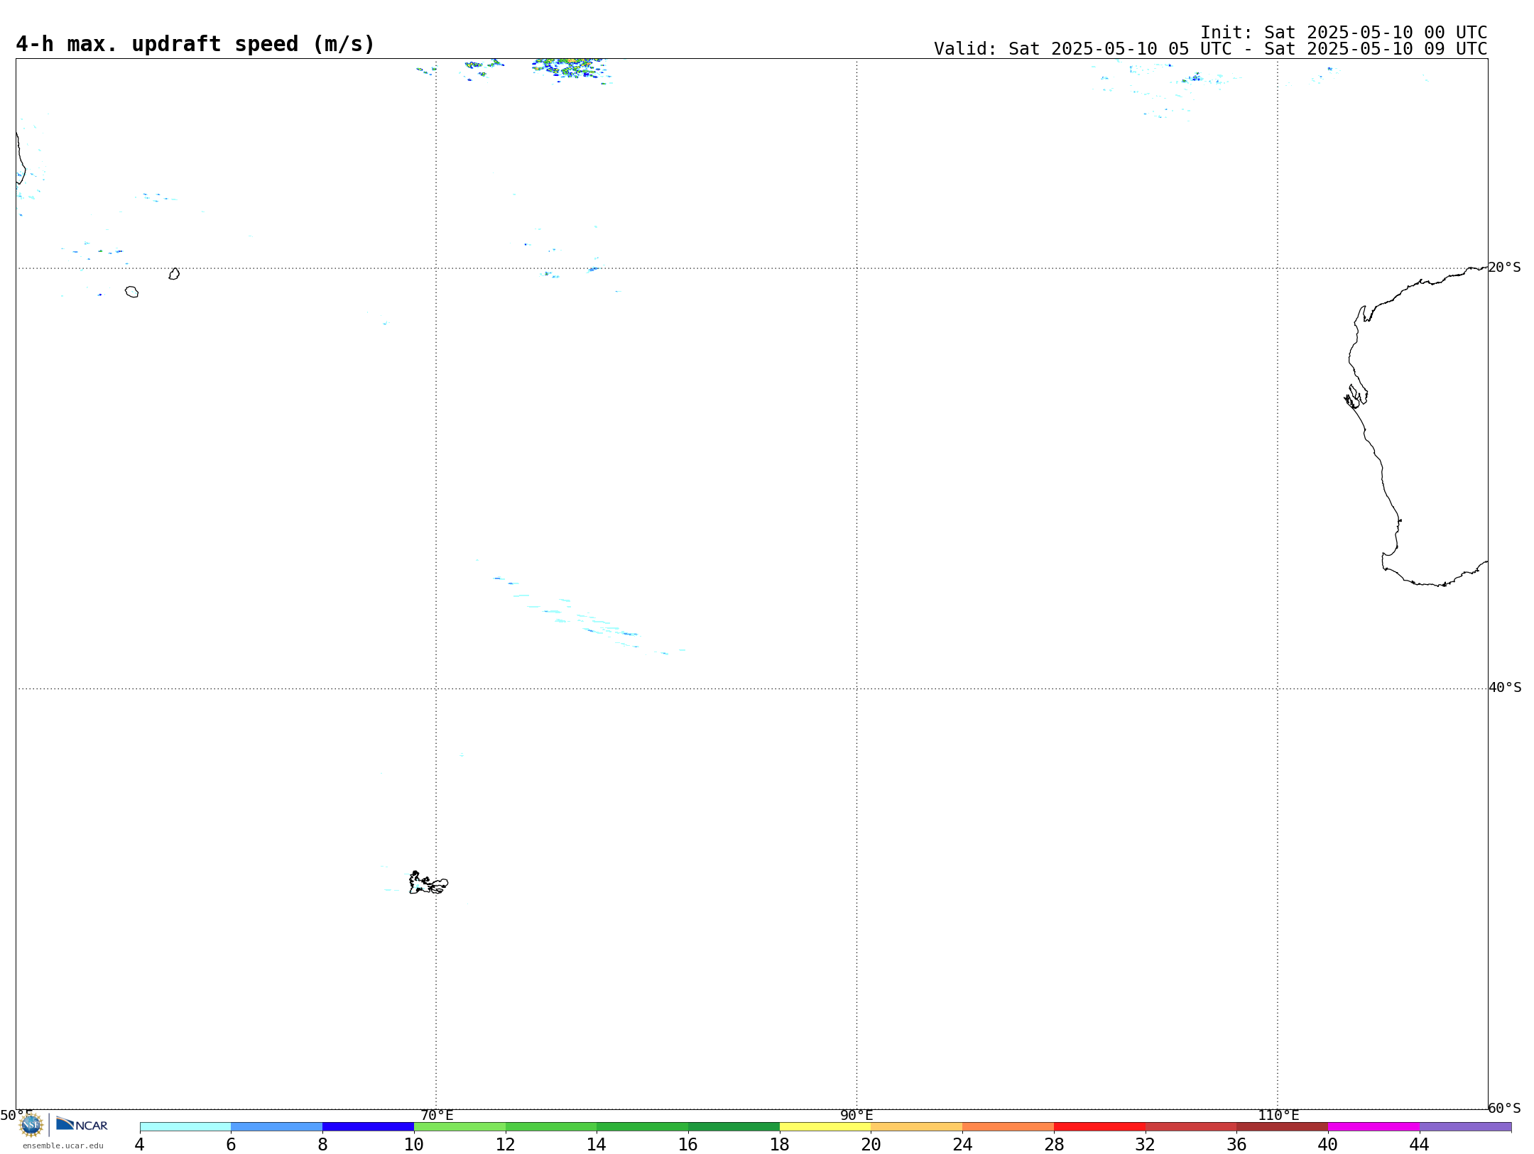Click the colorbar tick label '16'
The width and height of the screenshot is (1534, 1154).
click(688, 1145)
